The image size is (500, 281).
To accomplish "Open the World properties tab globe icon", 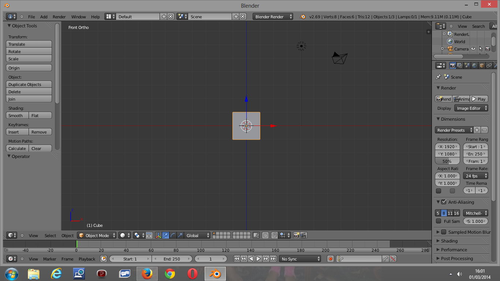I will click(x=474, y=65).
